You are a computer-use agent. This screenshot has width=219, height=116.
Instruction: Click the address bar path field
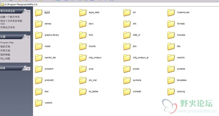pos(109,4)
